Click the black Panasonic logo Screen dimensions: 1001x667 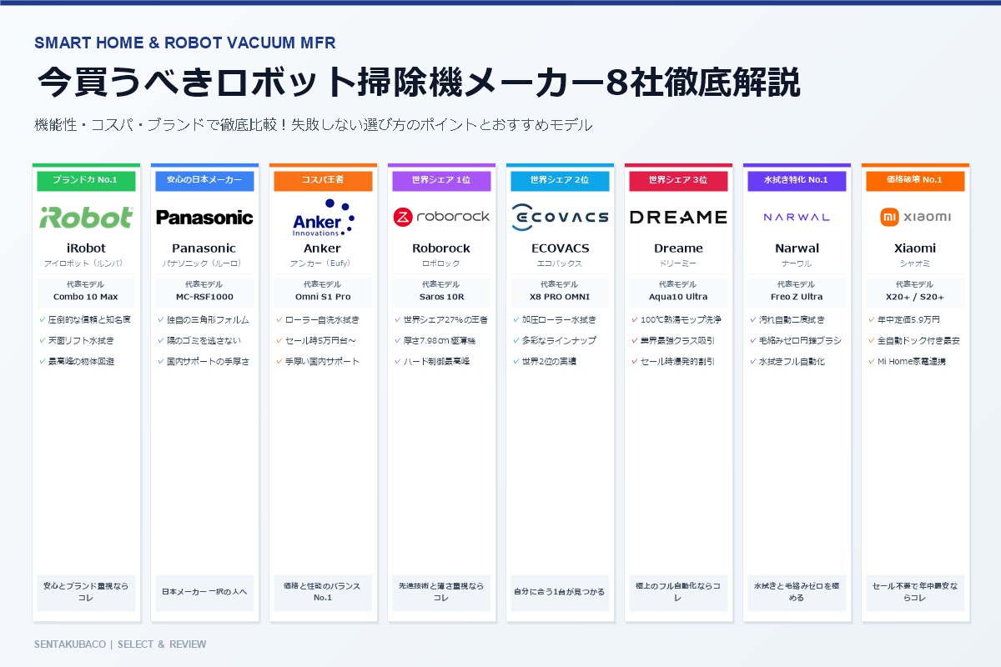click(x=204, y=218)
